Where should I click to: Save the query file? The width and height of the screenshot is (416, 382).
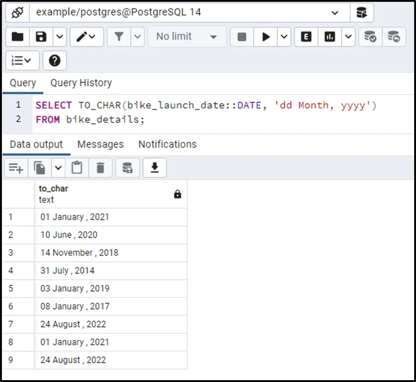[41, 37]
